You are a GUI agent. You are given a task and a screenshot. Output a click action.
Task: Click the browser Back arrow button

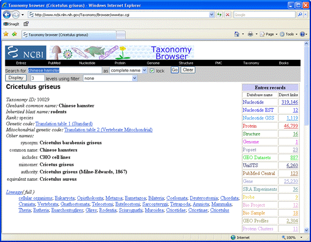tap(7, 15)
